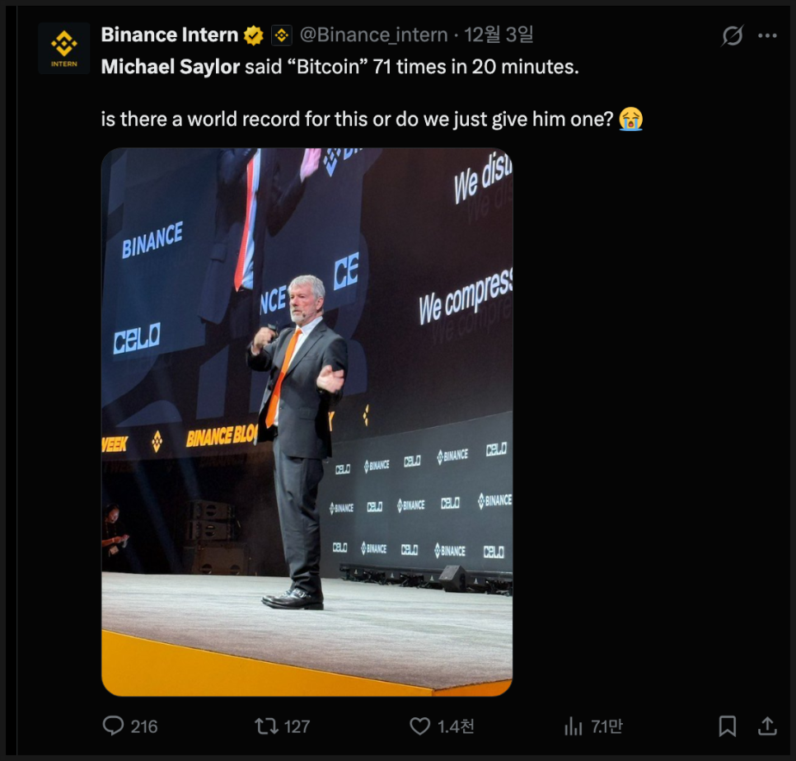Open the three-dot more options menu
The height and width of the screenshot is (761, 796).
pyautogui.click(x=767, y=35)
